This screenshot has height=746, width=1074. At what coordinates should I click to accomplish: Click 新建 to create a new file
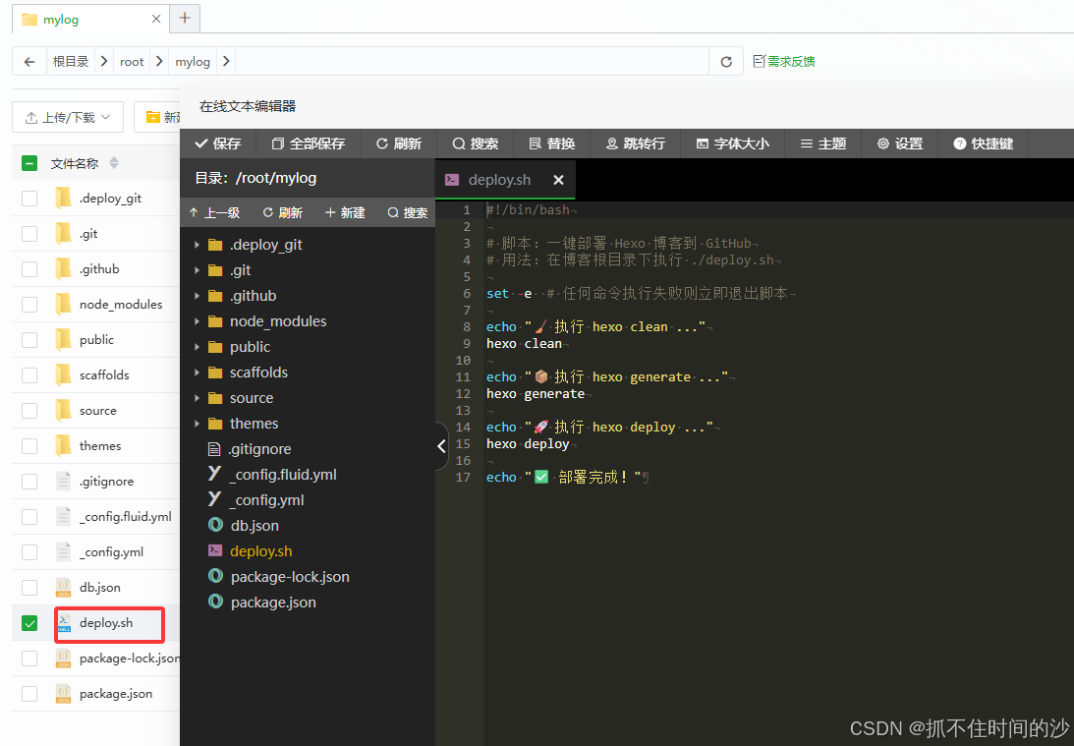tap(345, 213)
